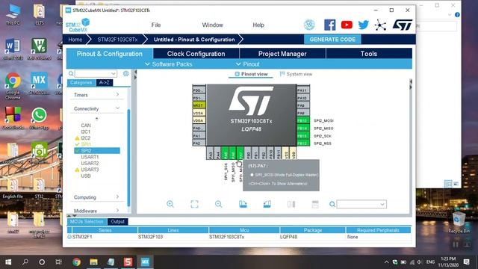Open the Help menu
The width and height of the screenshot is (478, 269).
pos(258,25)
